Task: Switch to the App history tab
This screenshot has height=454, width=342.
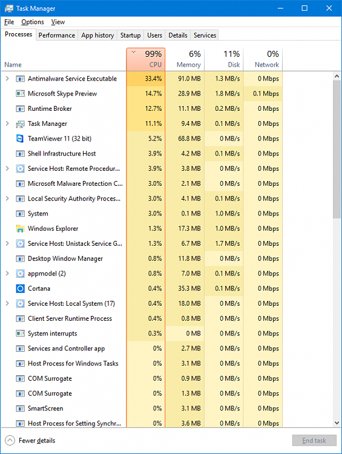Action: pos(97,35)
